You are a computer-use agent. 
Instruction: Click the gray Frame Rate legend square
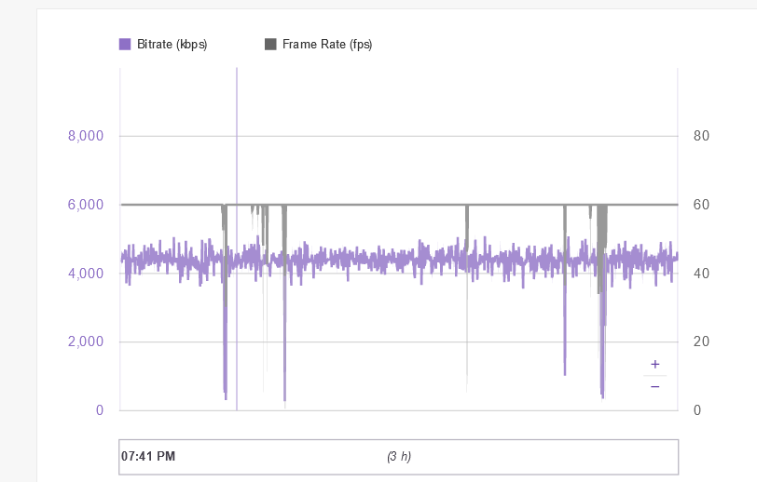tap(270, 44)
